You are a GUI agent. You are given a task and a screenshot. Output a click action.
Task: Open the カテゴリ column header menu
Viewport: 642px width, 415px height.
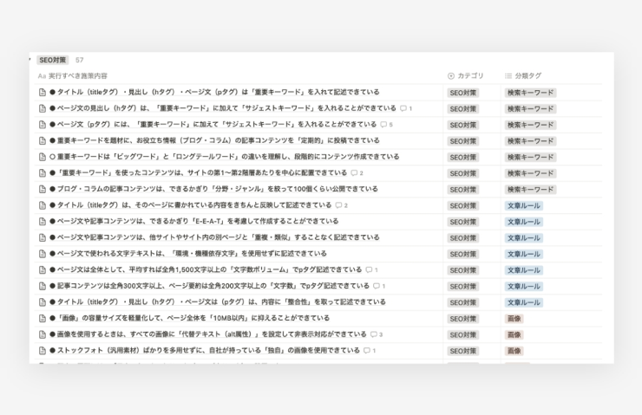pyautogui.click(x=466, y=75)
